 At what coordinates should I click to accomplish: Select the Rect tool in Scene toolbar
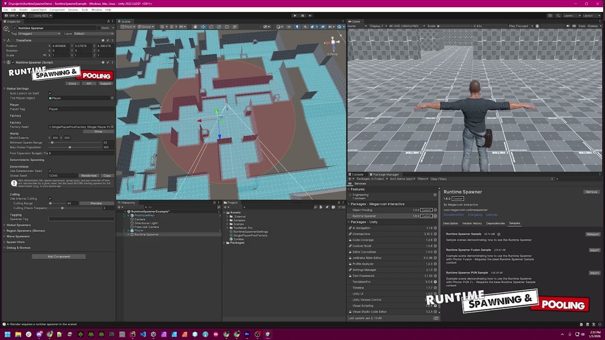[227, 26]
